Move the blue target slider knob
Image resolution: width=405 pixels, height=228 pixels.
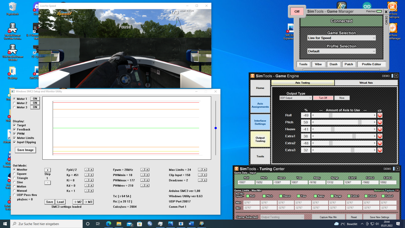click(216, 128)
